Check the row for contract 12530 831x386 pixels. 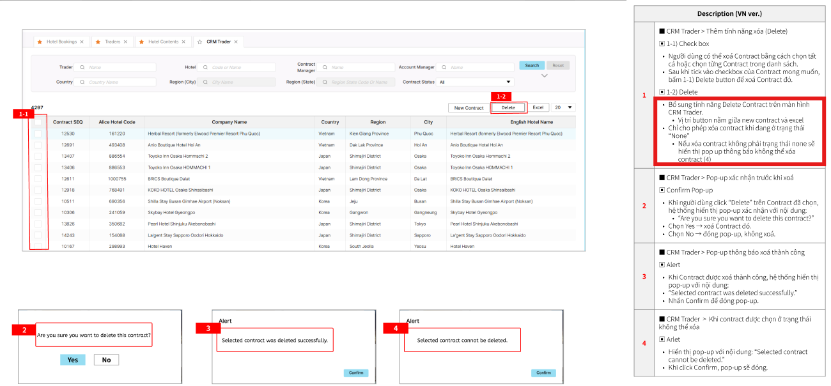click(38, 134)
